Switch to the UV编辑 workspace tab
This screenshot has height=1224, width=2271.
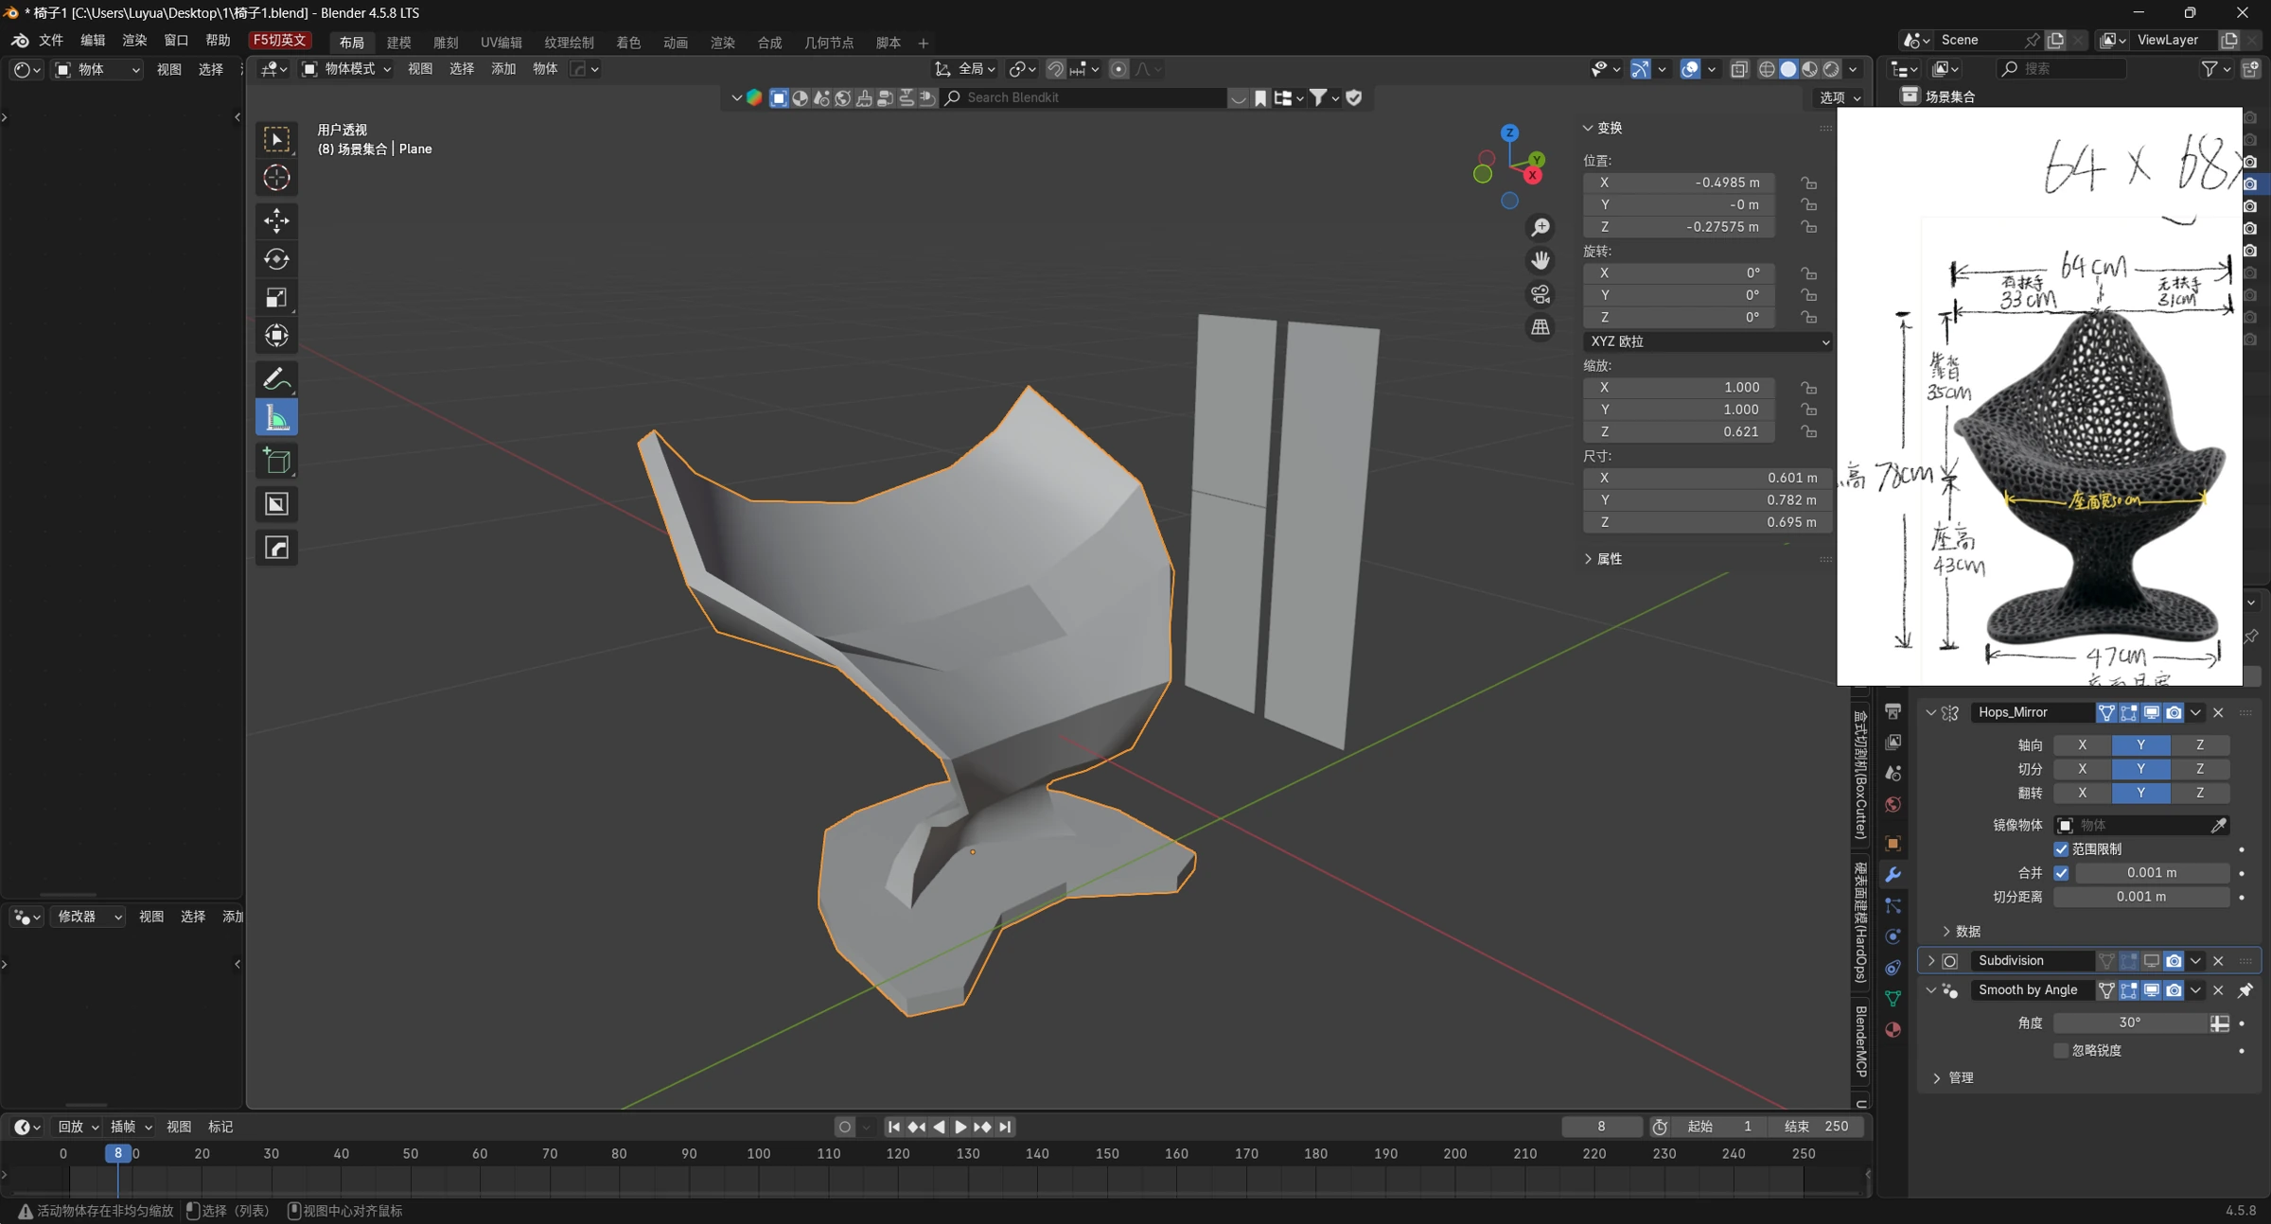pyautogui.click(x=501, y=43)
